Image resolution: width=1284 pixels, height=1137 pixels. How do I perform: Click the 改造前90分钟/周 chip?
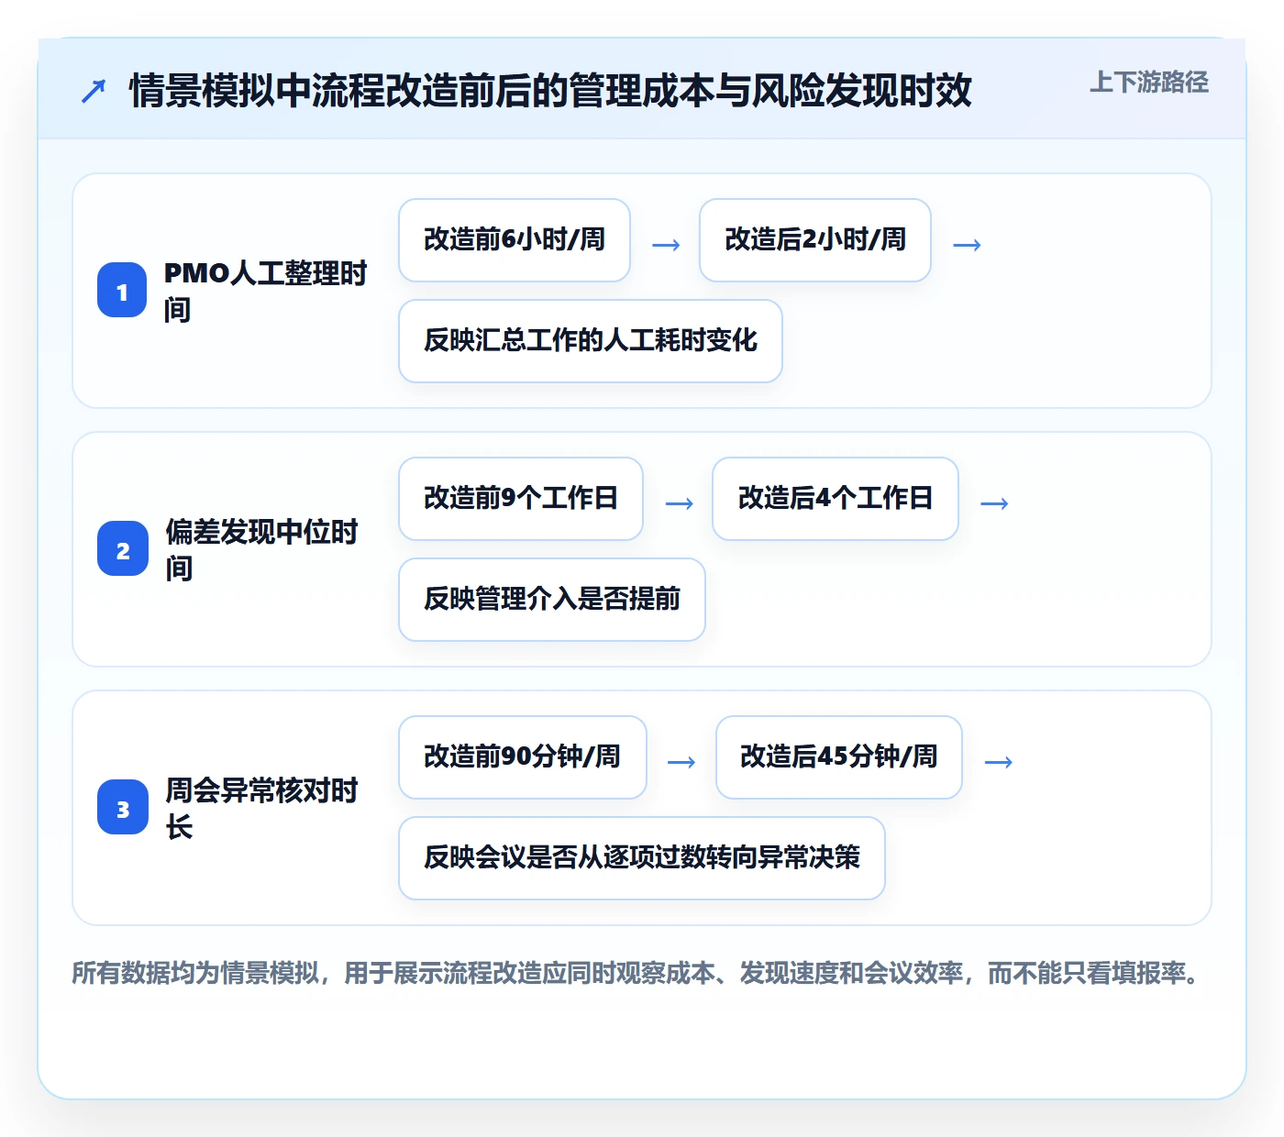coord(523,757)
